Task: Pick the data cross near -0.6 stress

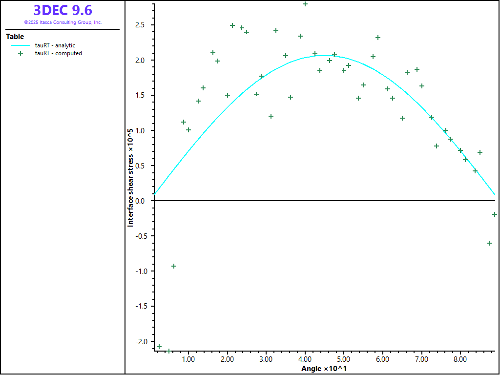Action: 490,243
